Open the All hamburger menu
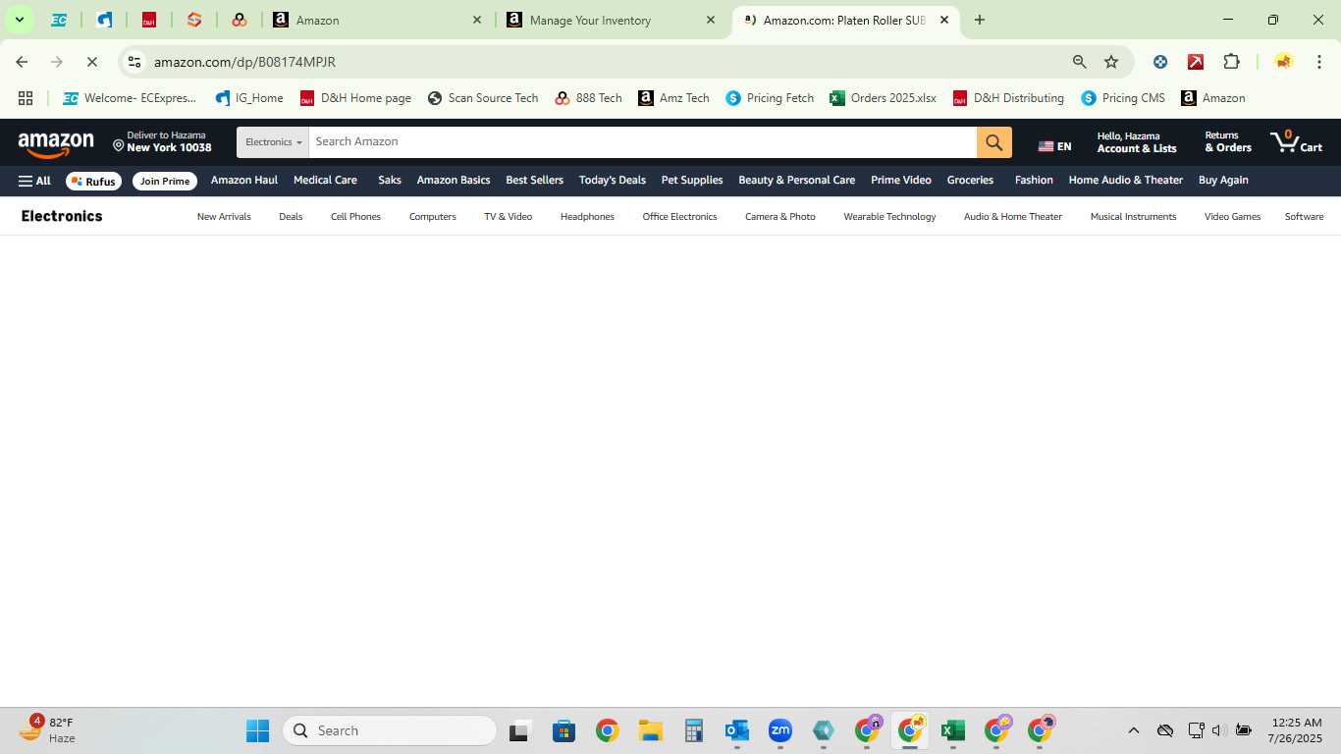Viewport: 1341px width, 754px height. click(34, 181)
